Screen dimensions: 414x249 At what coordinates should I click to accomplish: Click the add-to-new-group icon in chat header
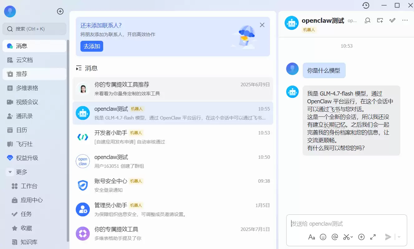point(380,21)
